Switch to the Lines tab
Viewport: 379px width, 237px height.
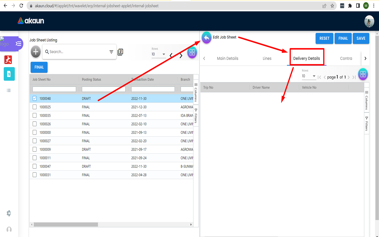pyautogui.click(x=267, y=58)
